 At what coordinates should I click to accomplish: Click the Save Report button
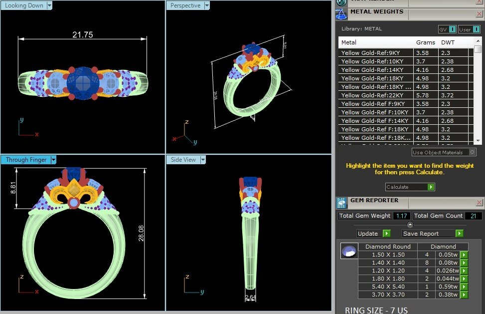tap(459, 234)
